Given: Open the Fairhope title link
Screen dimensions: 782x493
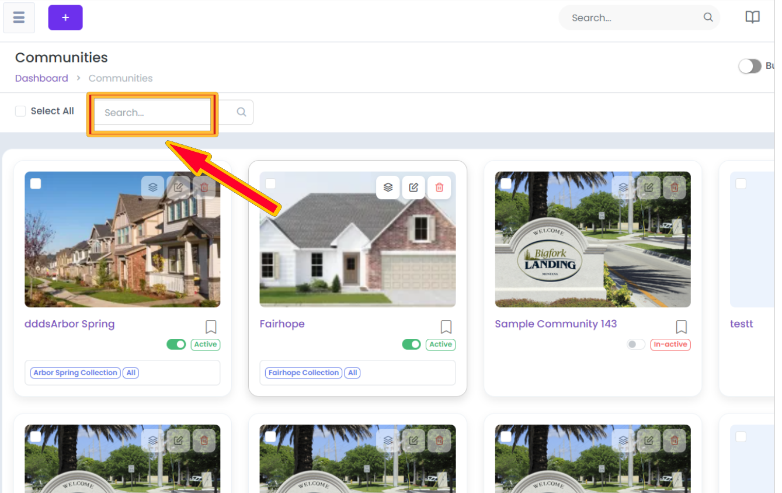Looking at the screenshot, I should click(x=282, y=324).
